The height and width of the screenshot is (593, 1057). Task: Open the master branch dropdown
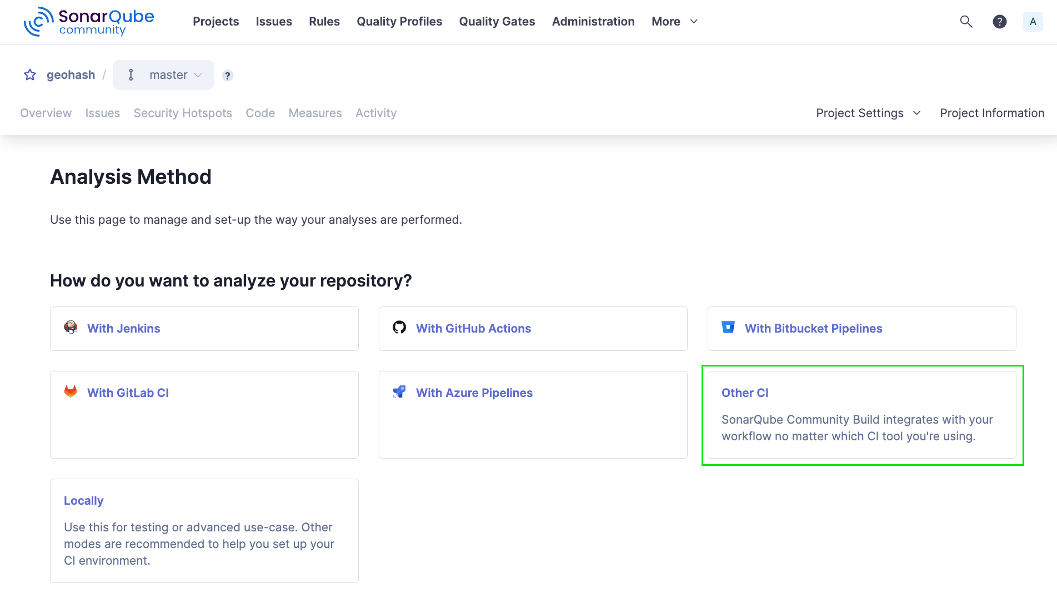[x=163, y=75]
